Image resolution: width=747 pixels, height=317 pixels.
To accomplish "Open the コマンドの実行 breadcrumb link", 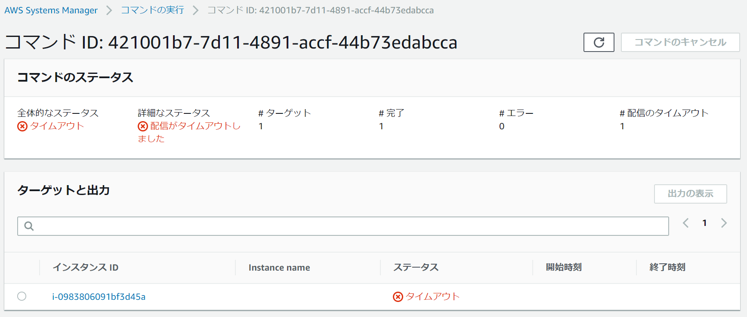I will coord(152,10).
